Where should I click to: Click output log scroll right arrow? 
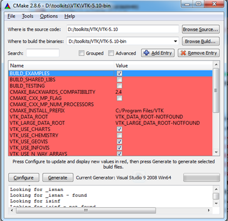coord(209,210)
